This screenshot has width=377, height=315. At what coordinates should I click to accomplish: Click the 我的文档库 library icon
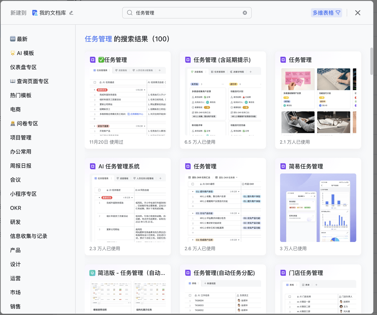35,13
